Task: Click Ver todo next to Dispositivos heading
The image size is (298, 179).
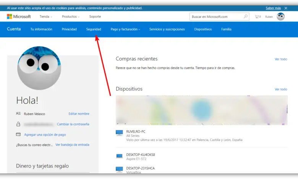Action: pos(281,89)
